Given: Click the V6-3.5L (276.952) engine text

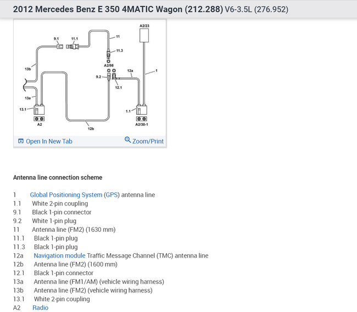Looking at the screenshot, I should pos(256,9).
